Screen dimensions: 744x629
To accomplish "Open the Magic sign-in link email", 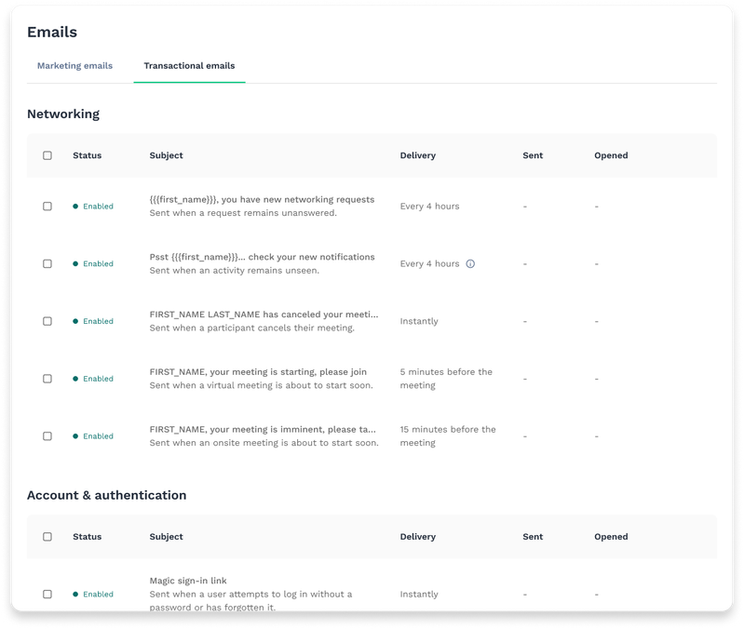I will click(188, 581).
